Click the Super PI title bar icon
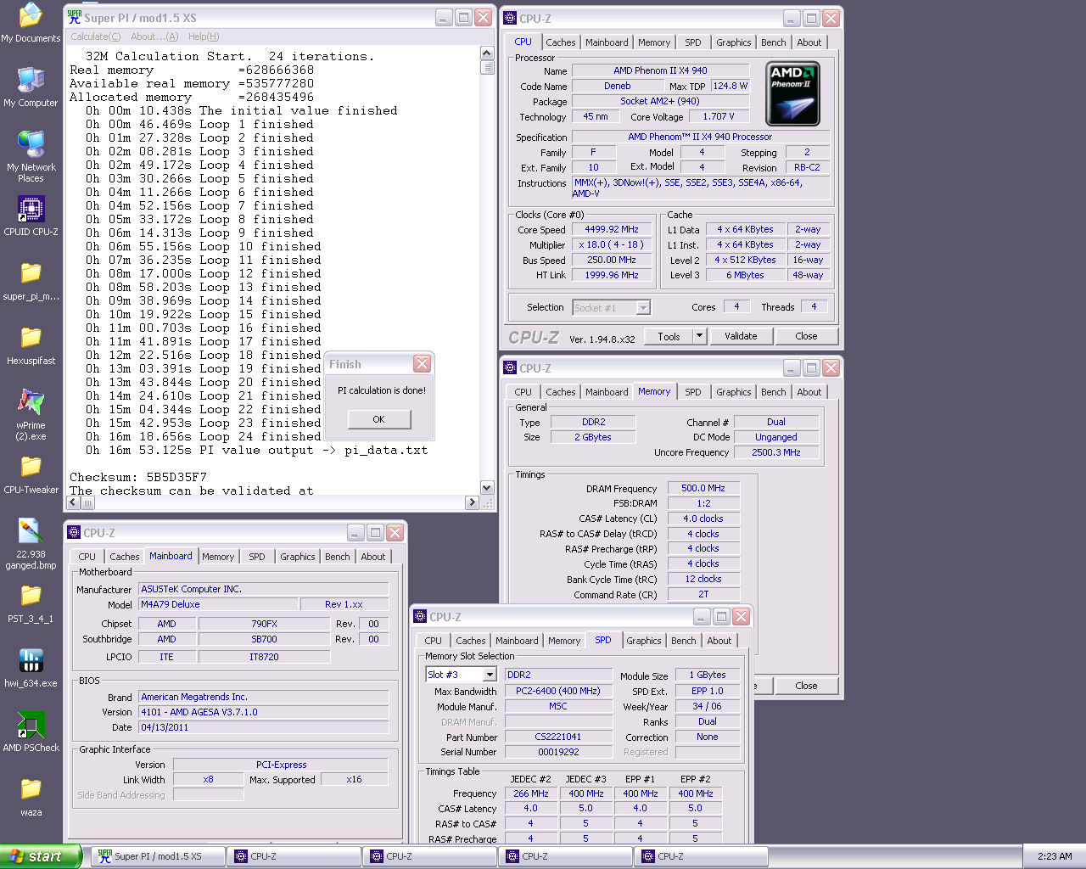The height and width of the screenshot is (869, 1086). click(75, 17)
